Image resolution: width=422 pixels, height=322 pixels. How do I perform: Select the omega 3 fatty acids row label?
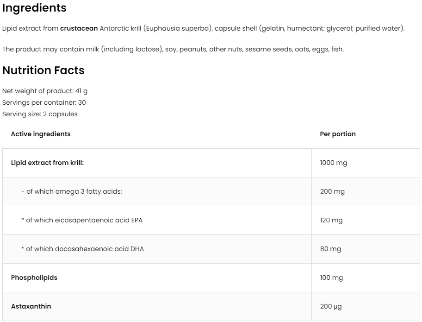(71, 192)
